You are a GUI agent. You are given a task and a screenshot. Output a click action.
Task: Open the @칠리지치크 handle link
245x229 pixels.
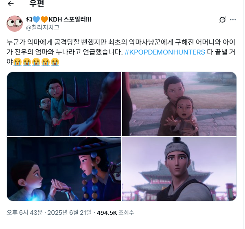(43, 28)
